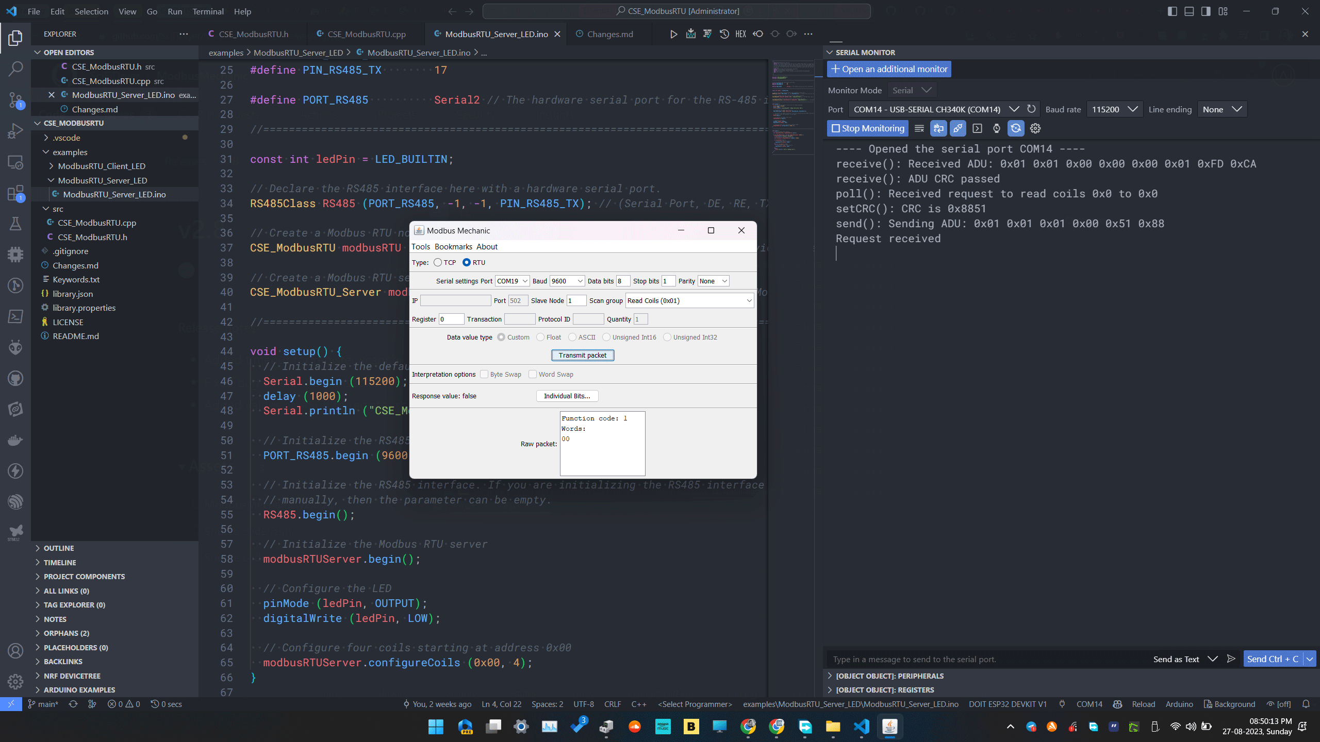Click the Run play icon in editor toolbar
Screen dimensions: 1320x742
[x=673, y=34]
